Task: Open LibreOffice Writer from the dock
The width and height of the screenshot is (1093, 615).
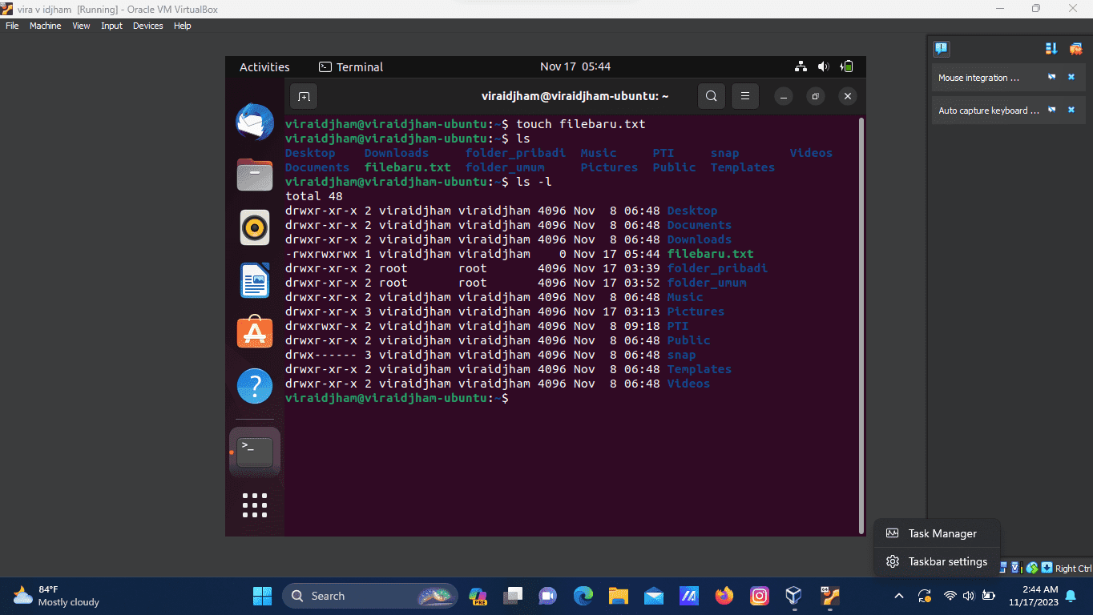Action: [x=255, y=280]
